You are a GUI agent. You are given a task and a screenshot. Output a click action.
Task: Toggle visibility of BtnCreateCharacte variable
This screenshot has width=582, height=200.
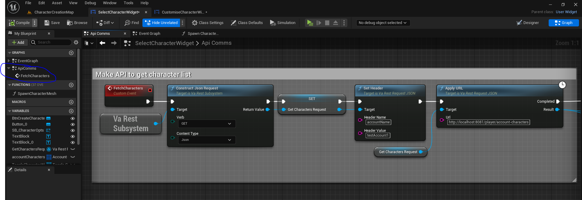pyautogui.click(x=72, y=118)
